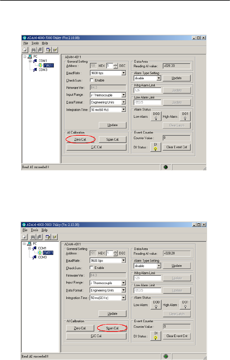Toggle the DI status bulb in bottom window

point(156,336)
